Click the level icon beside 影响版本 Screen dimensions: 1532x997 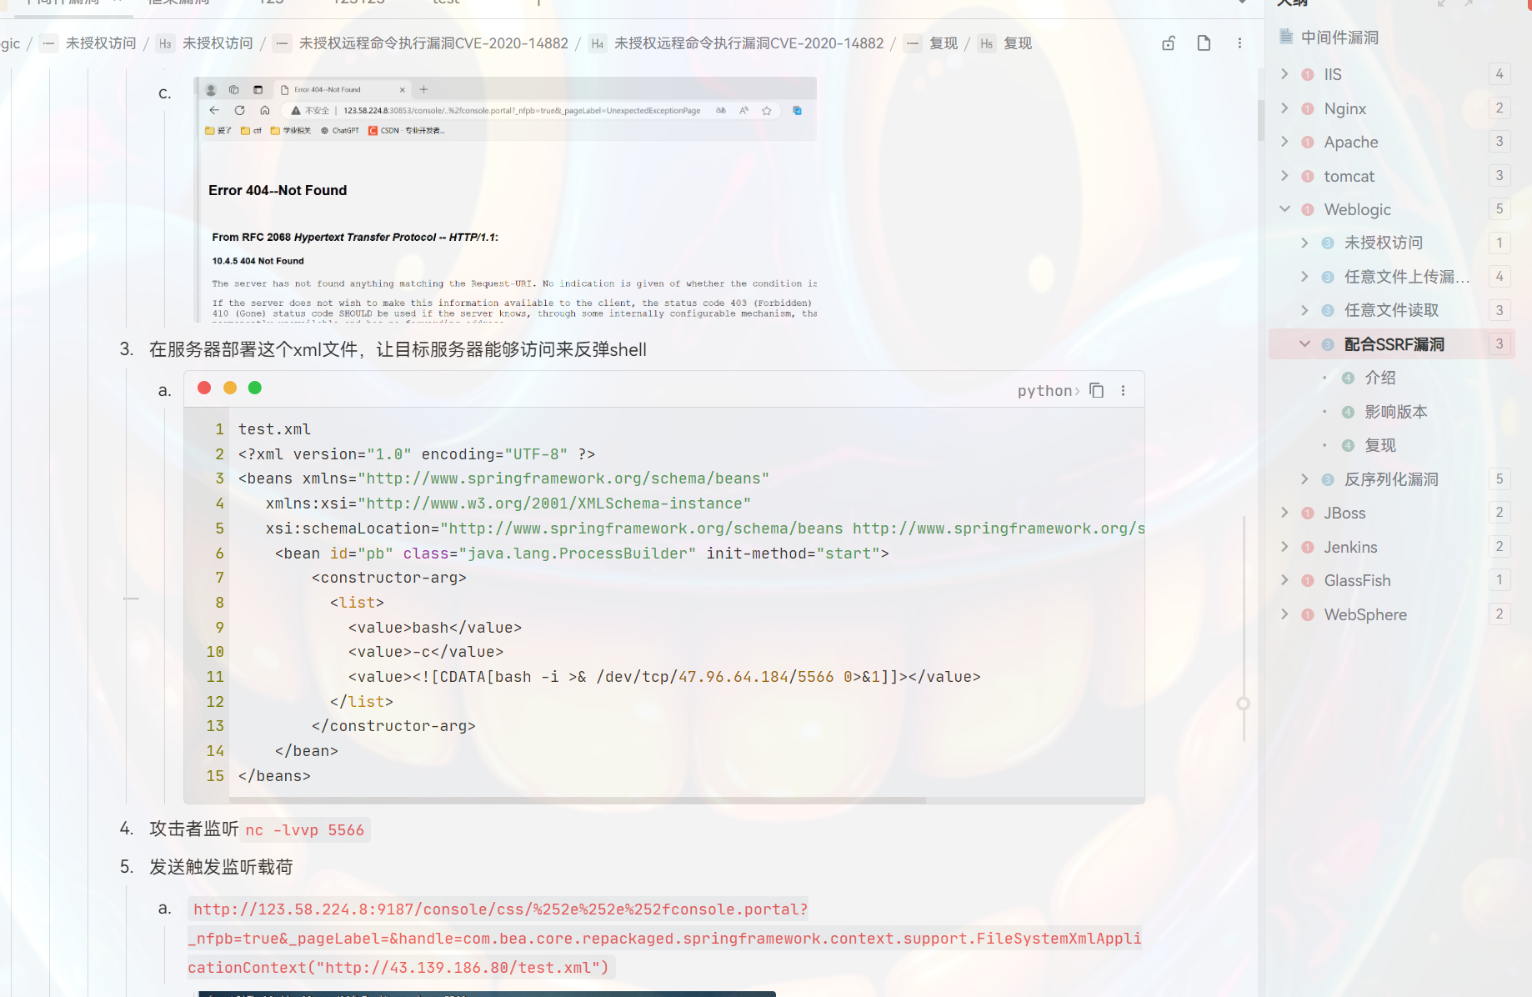(1348, 412)
